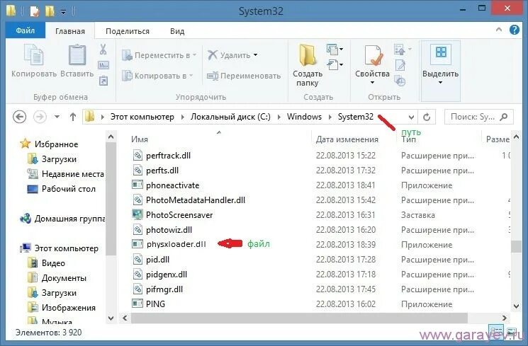This screenshot has height=346, width=528.
Task: Click the System32 breadcrumb segment
Action: (356, 117)
